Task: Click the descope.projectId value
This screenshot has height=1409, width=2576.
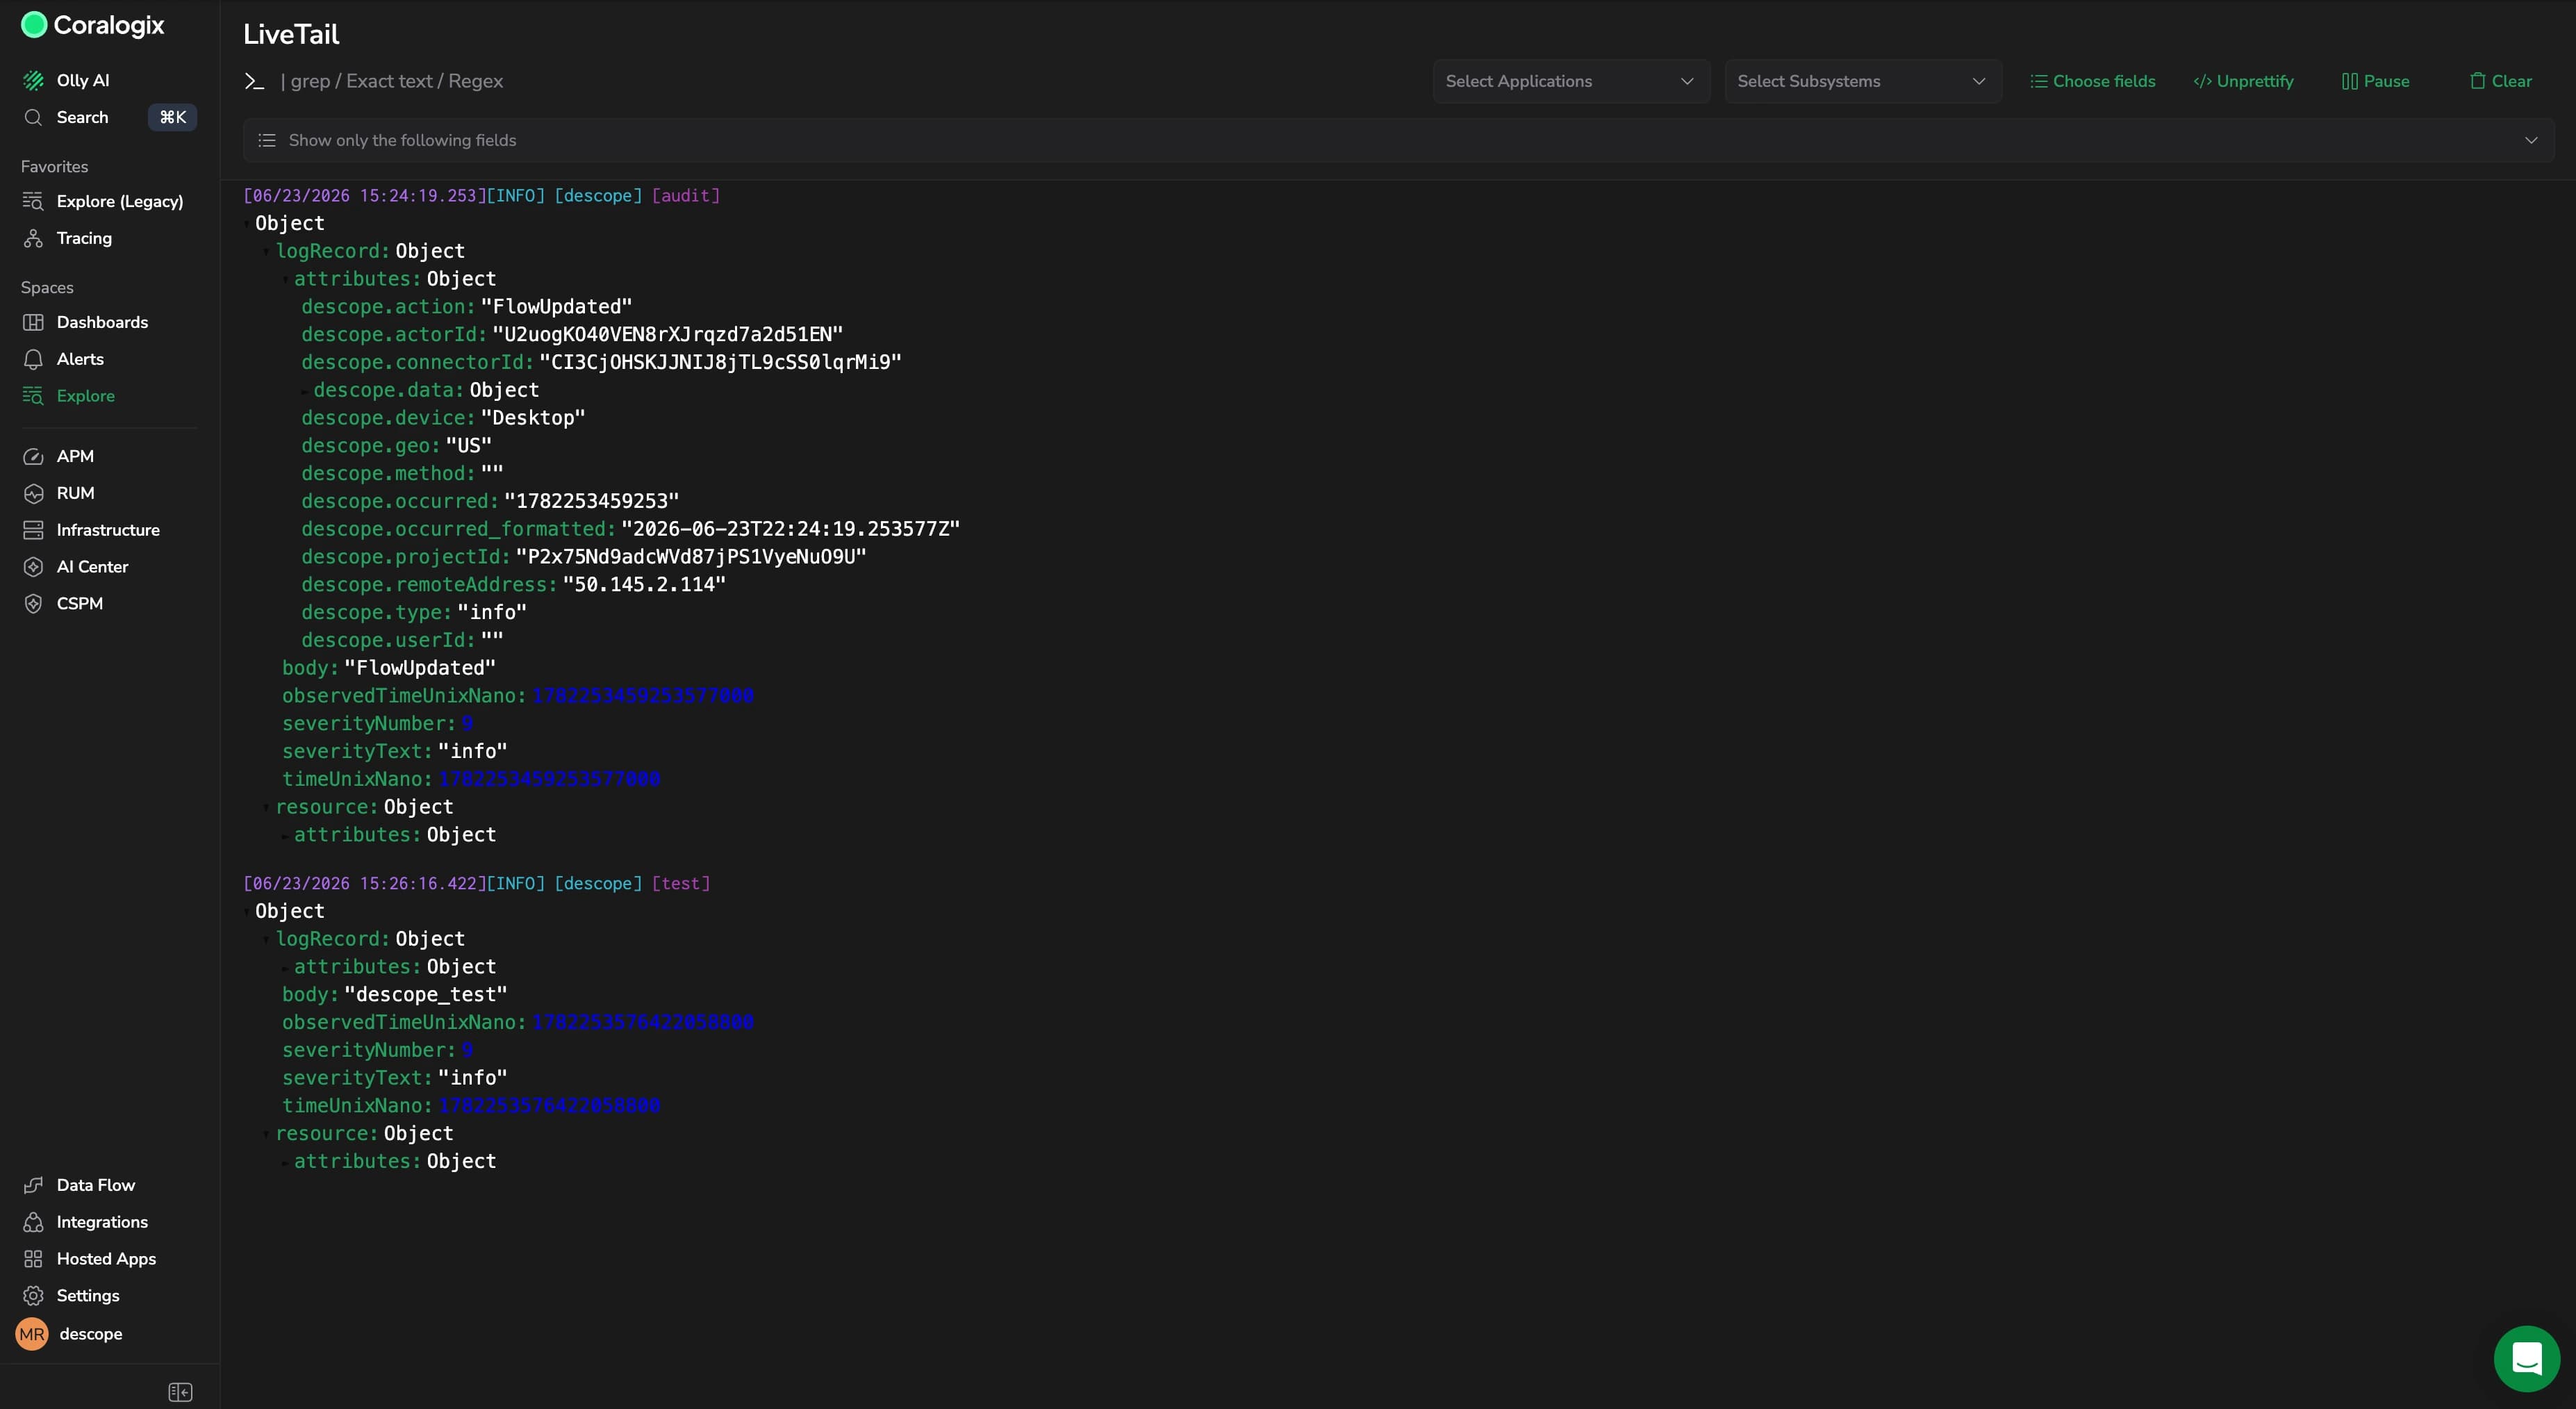Action: click(x=690, y=557)
